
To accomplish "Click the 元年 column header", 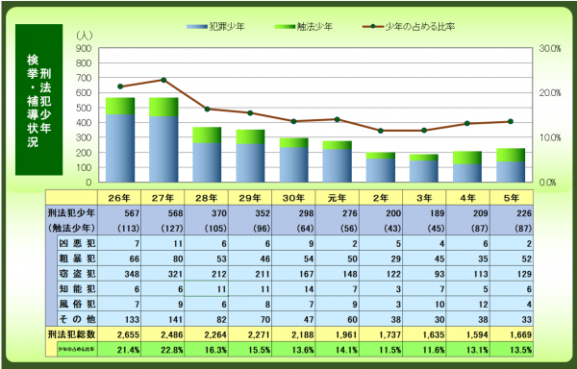I will pyautogui.click(x=337, y=198).
